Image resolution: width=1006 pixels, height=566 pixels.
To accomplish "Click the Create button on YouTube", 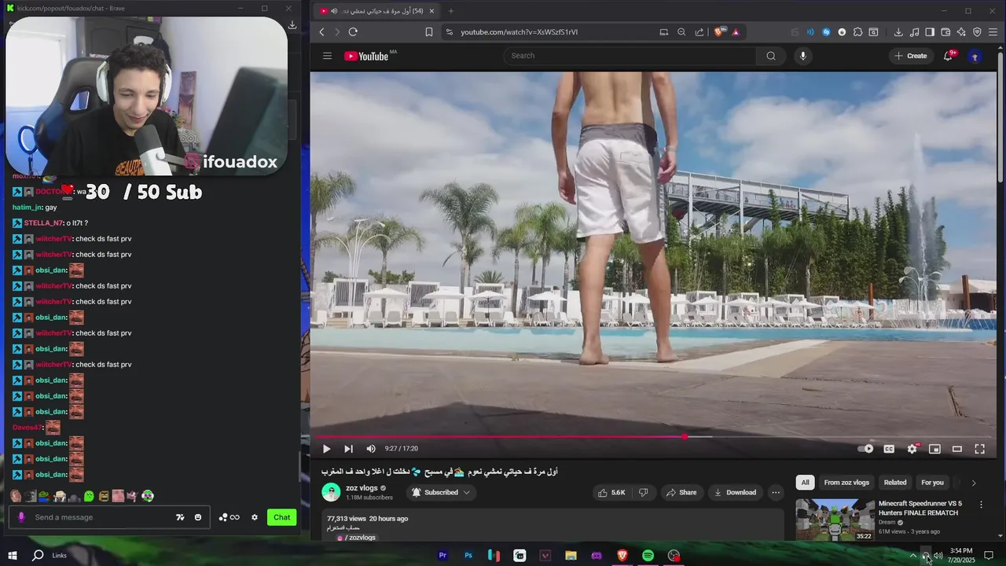I will pyautogui.click(x=911, y=56).
